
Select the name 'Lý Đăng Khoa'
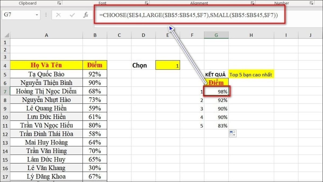pos(47,177)
